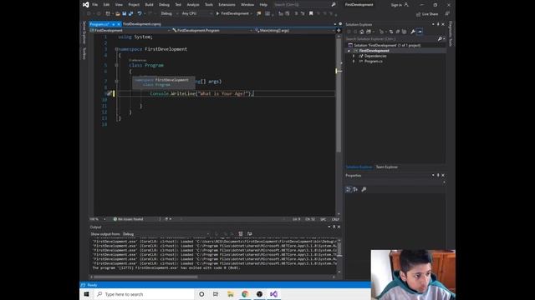535x300 pixels.
Task: Open the Debug configuration dropdown
Action: point(169,13)
